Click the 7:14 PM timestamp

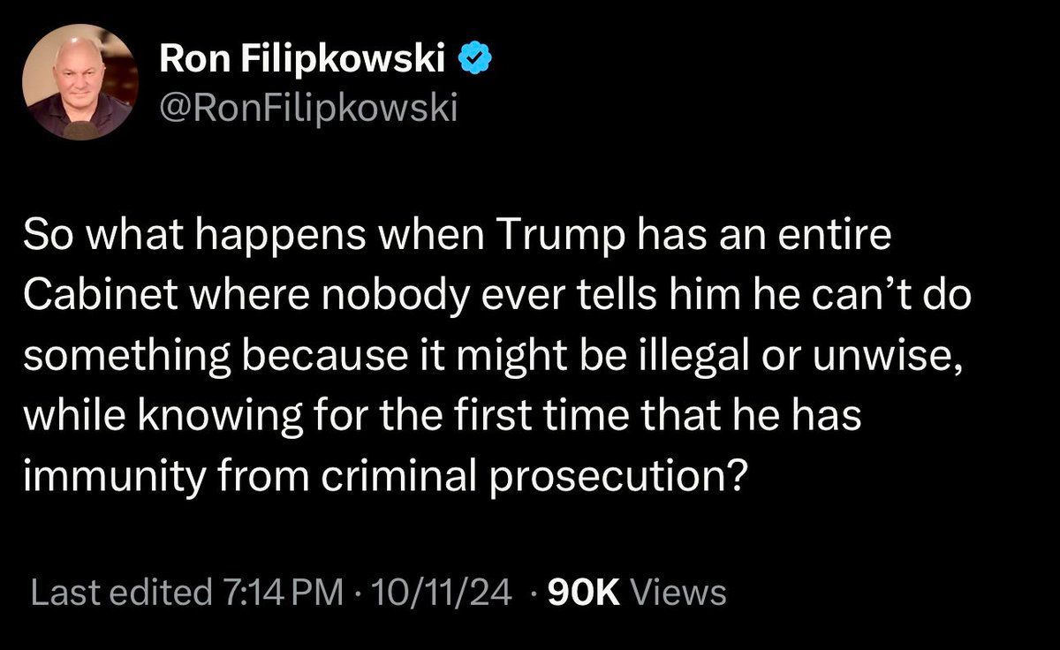point(276,592)
